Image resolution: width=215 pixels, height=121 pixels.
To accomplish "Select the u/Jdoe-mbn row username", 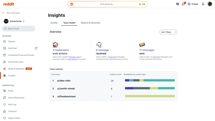I will (64, 81).
